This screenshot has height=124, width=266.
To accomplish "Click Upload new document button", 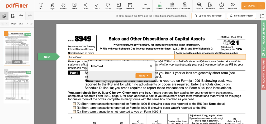I will (208, 16).
